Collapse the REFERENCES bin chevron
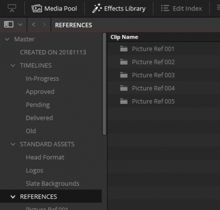Image resolution: width=220 pixels, height=210 pixels. [13, 197]
